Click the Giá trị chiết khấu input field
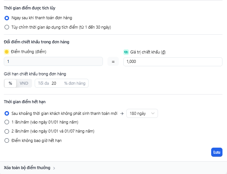227x174 pixels. tap(173, 62)
